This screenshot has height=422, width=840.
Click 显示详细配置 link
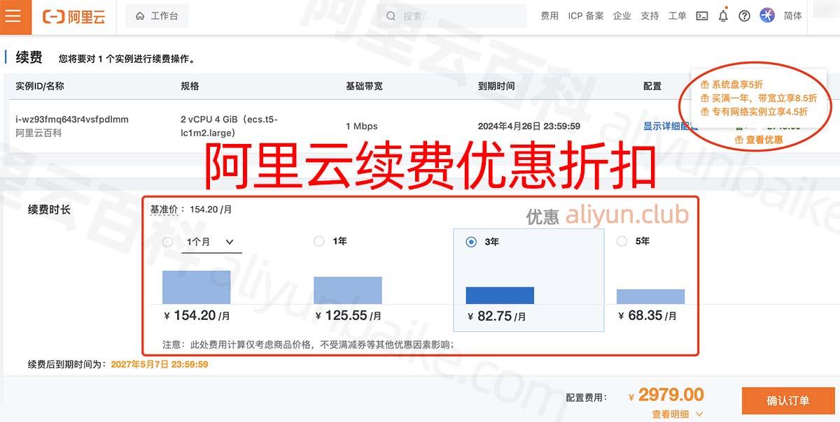point(671,126)
